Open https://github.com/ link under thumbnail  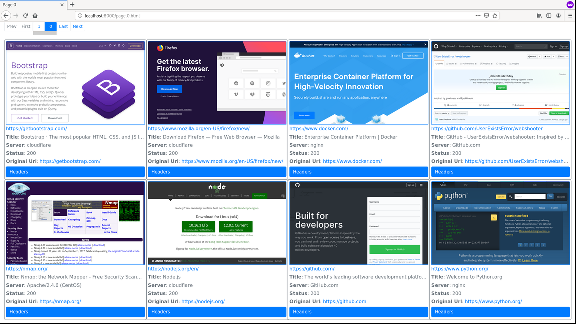point(312,269)
